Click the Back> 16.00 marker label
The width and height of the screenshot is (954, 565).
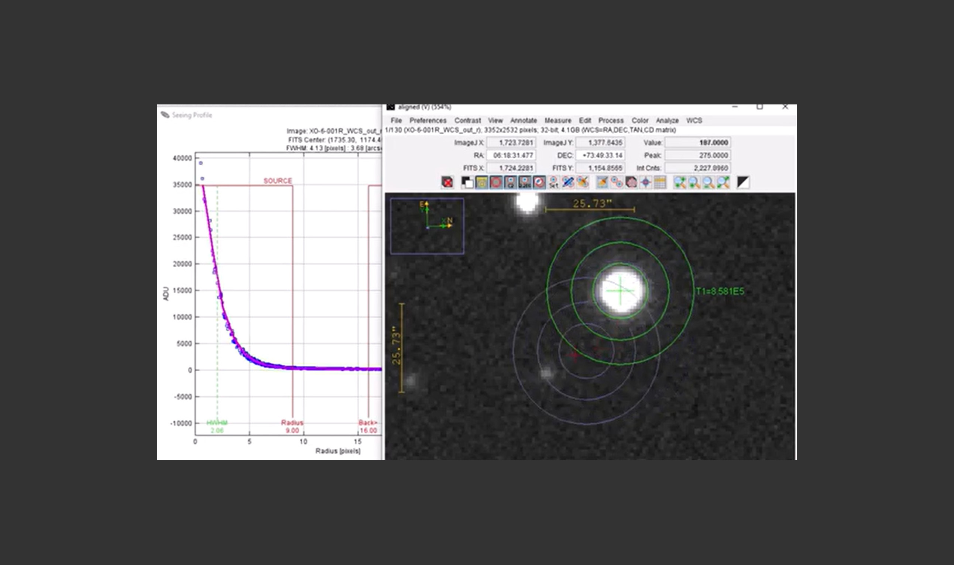(368, 426)
